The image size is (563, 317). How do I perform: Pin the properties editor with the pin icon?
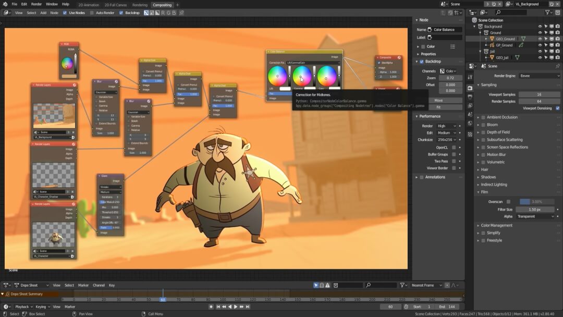point(557,66)
